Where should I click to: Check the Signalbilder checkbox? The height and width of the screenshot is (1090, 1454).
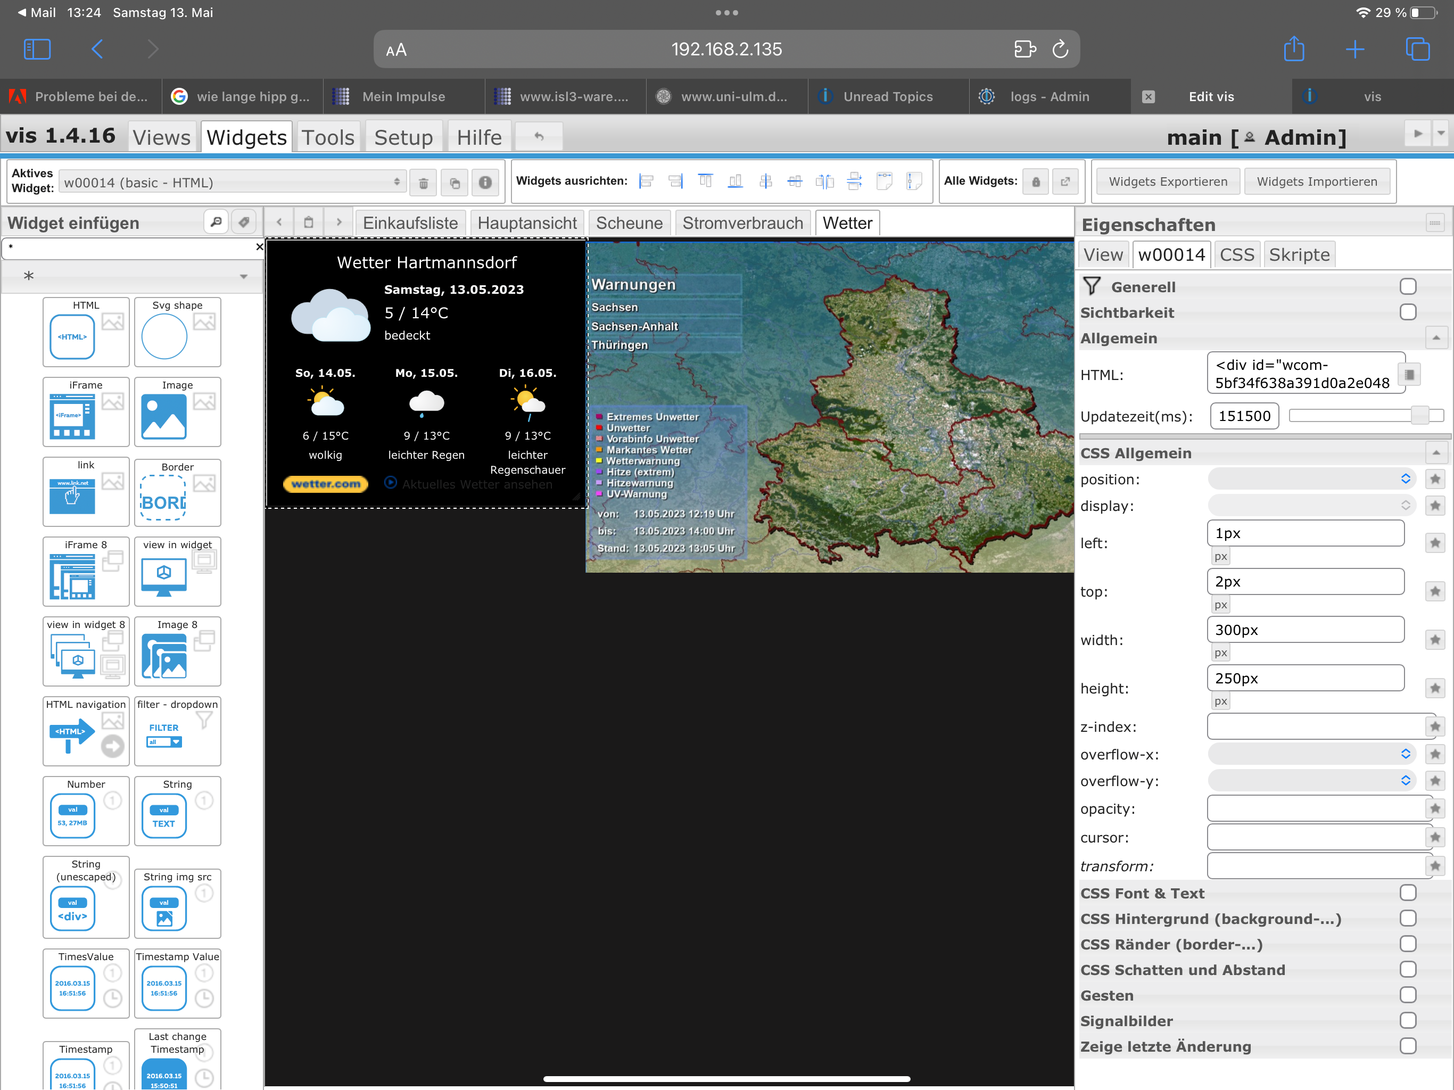click(x=1407, y=1020)
